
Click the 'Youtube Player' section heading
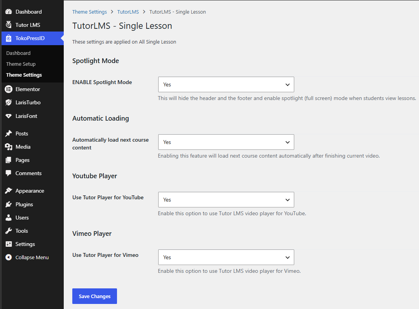[x=94, y=176]
